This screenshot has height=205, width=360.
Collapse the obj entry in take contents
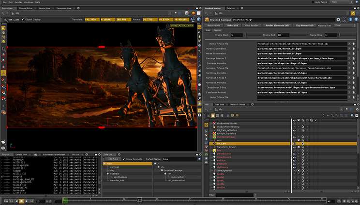click(158, 167)
